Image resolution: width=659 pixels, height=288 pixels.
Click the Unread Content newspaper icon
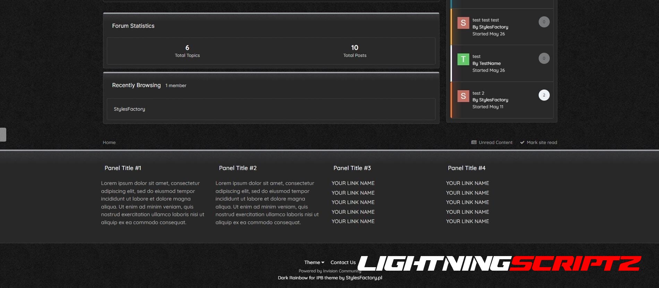474,142
